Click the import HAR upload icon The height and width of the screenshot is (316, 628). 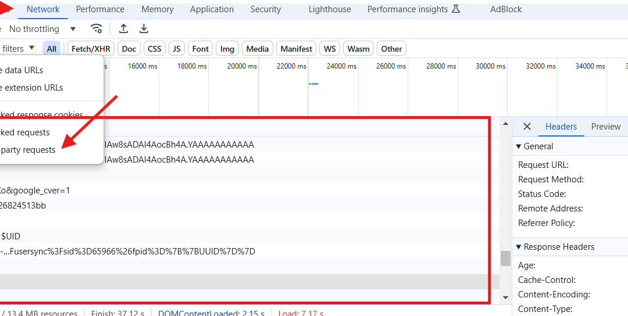tap(123, 29)
